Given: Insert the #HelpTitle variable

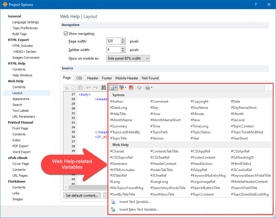Looking at the screenshot, I should (x=118, y=114).
